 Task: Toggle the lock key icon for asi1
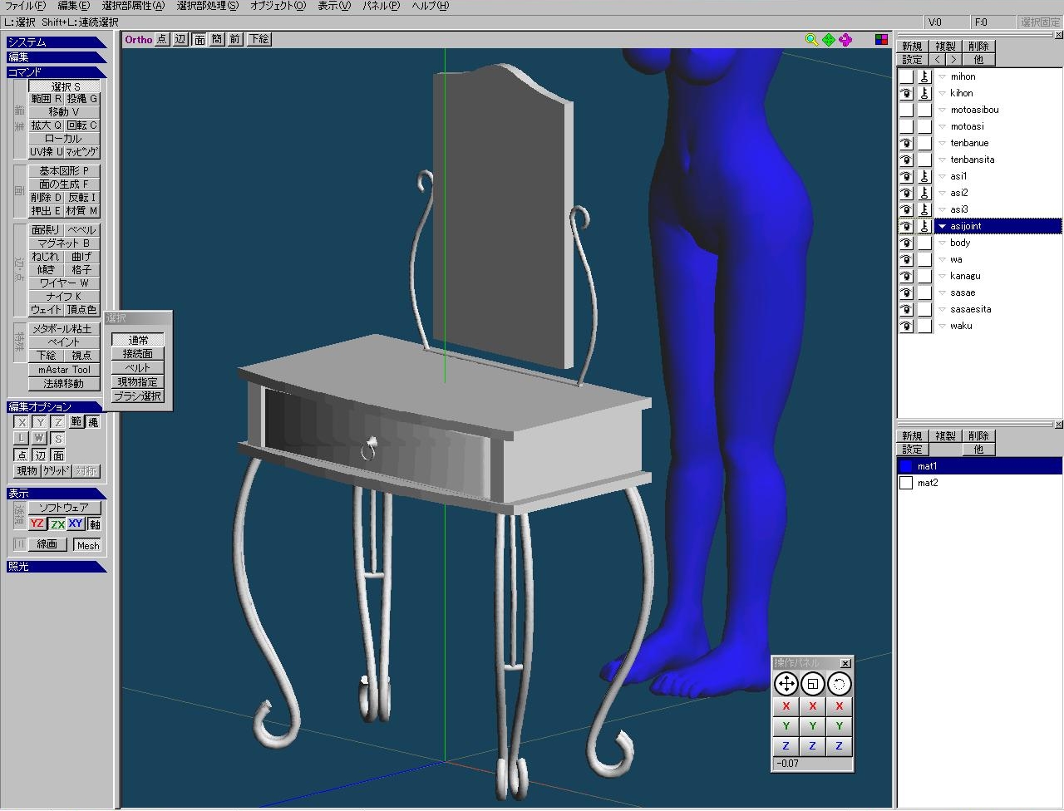point(924,176)
